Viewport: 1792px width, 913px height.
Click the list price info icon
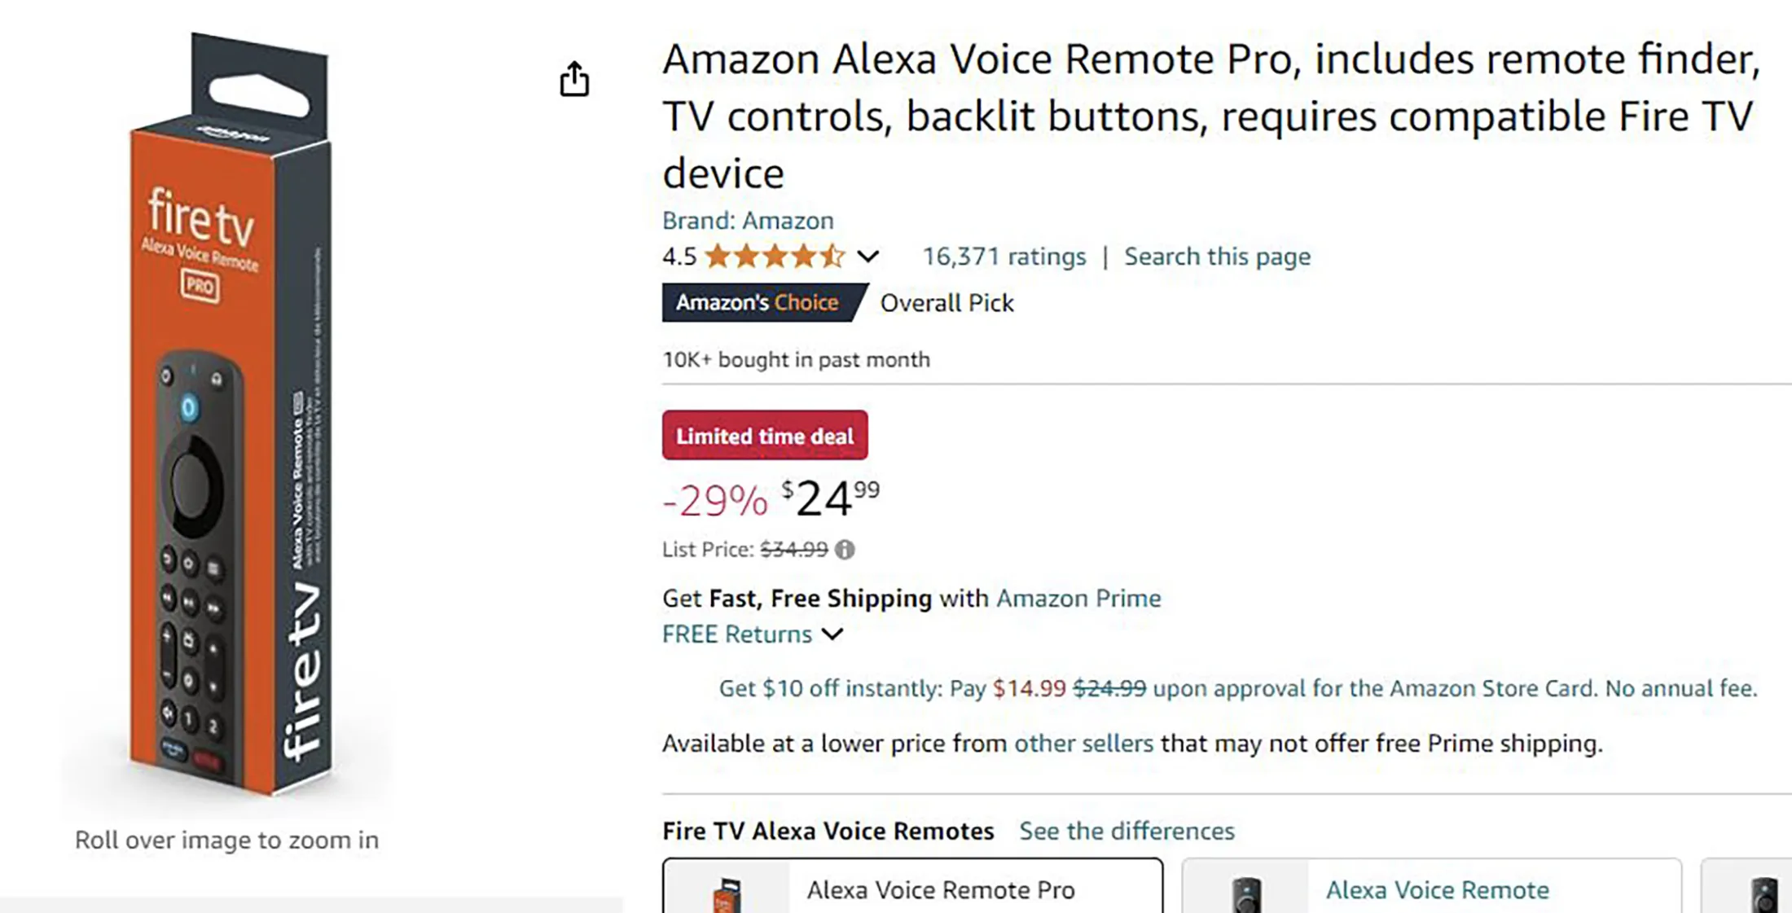click(x=845, y=550)
